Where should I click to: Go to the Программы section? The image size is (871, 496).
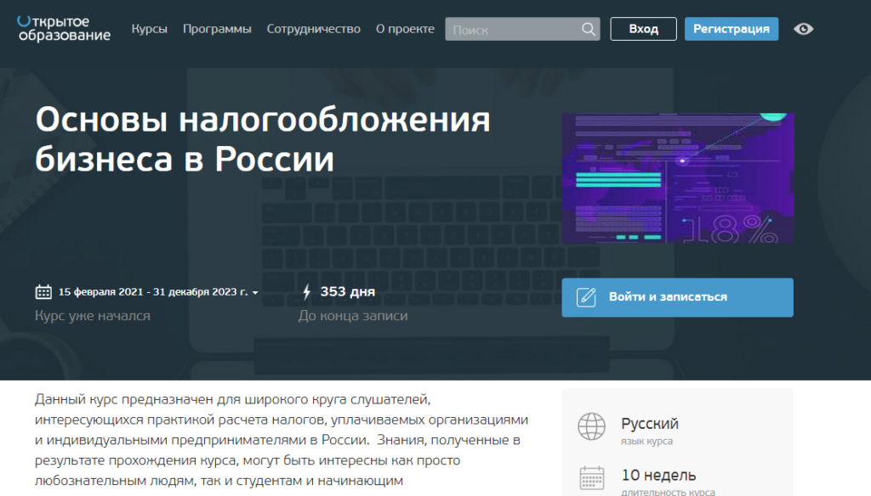click(217, 29)
